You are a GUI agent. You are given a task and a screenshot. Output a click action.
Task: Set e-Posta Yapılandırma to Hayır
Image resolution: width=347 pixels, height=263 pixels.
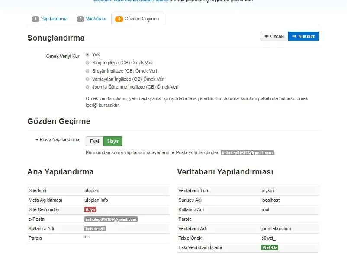[x=113, y=141]
